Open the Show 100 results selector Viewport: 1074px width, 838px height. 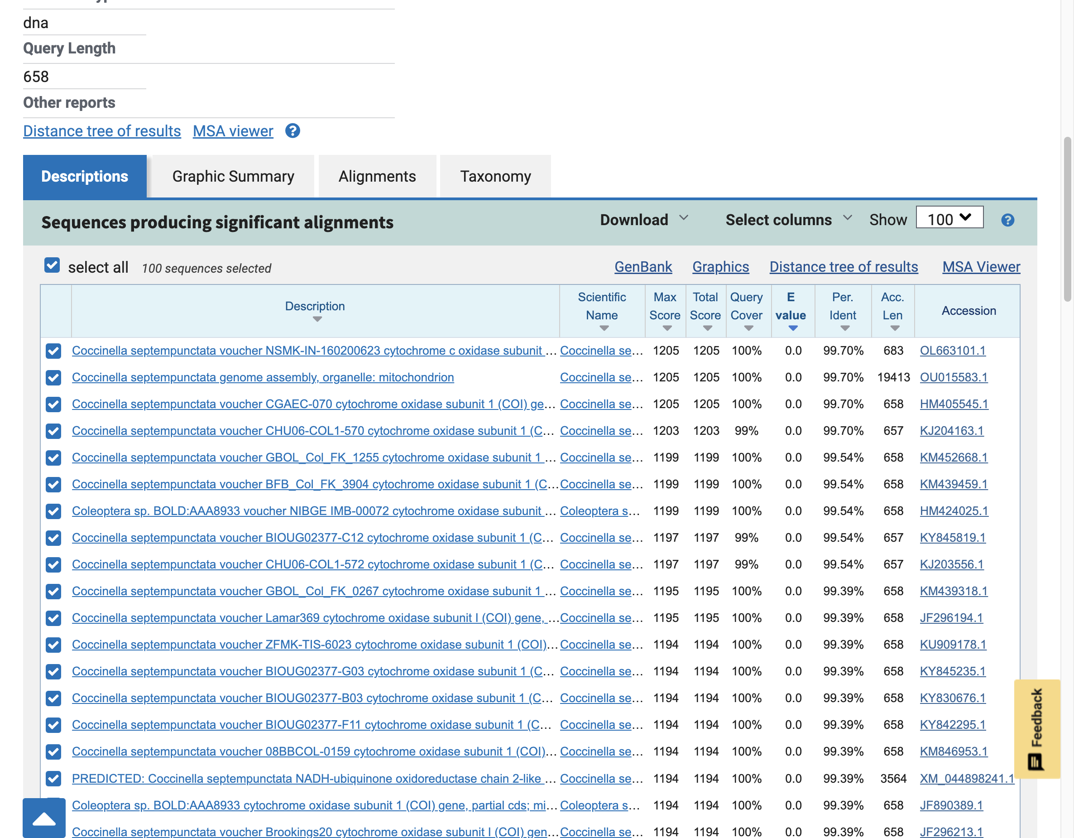(x=949, y=217)
